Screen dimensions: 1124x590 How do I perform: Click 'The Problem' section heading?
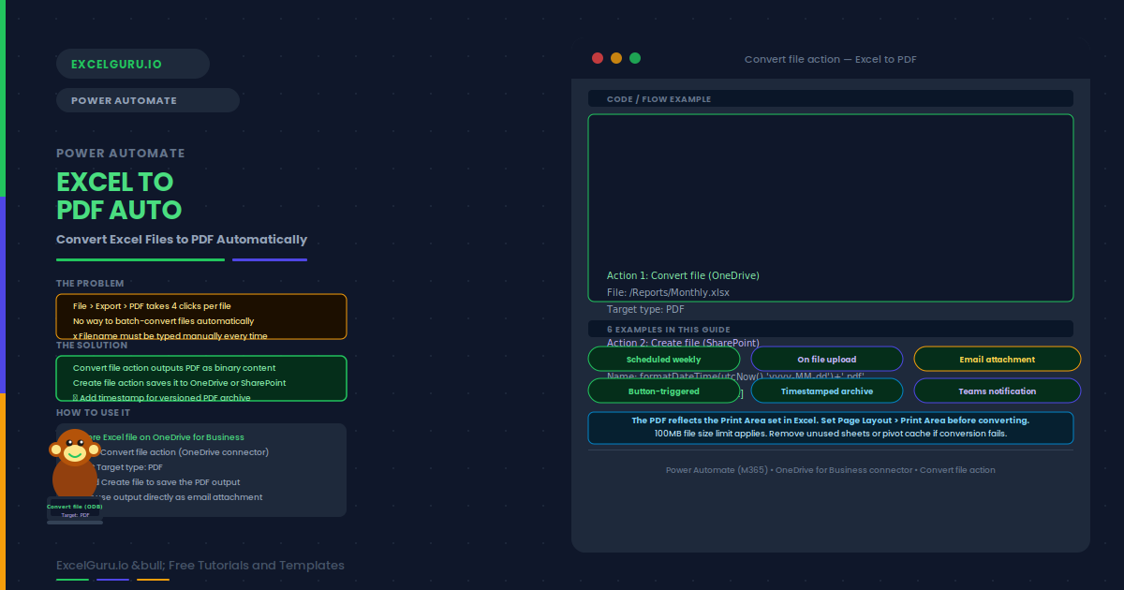(x=90, y=283)
